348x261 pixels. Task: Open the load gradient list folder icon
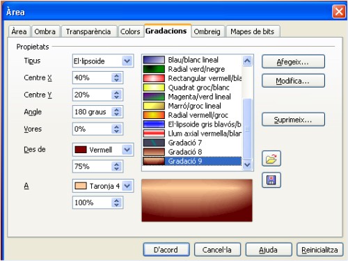[271, 159]
